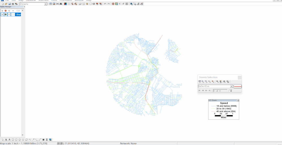Select the Streets layer name
Screen dimensions: 282x145
[18, 15]
